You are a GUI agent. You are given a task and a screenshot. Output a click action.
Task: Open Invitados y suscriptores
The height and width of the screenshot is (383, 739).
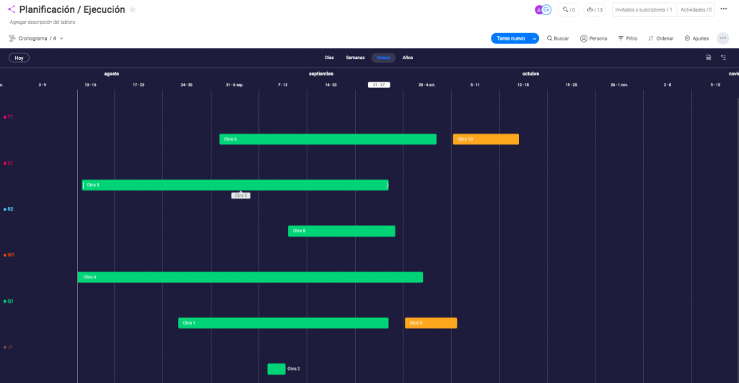pyautogui.click(x=643, y=9)
